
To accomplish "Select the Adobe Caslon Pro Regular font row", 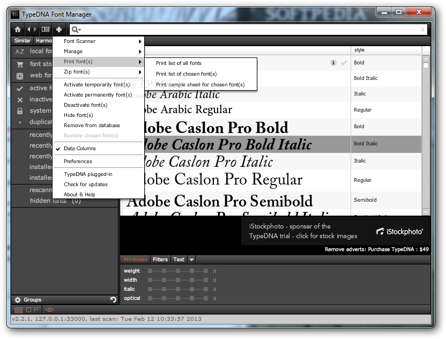I will 272,180.
